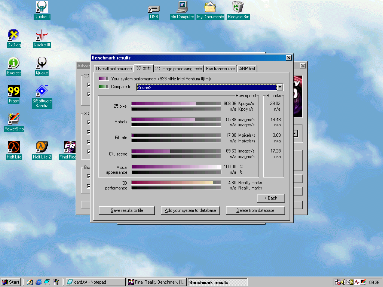
Task: Toggle the last checkbox in the Bus group
Action: [89, 186]
